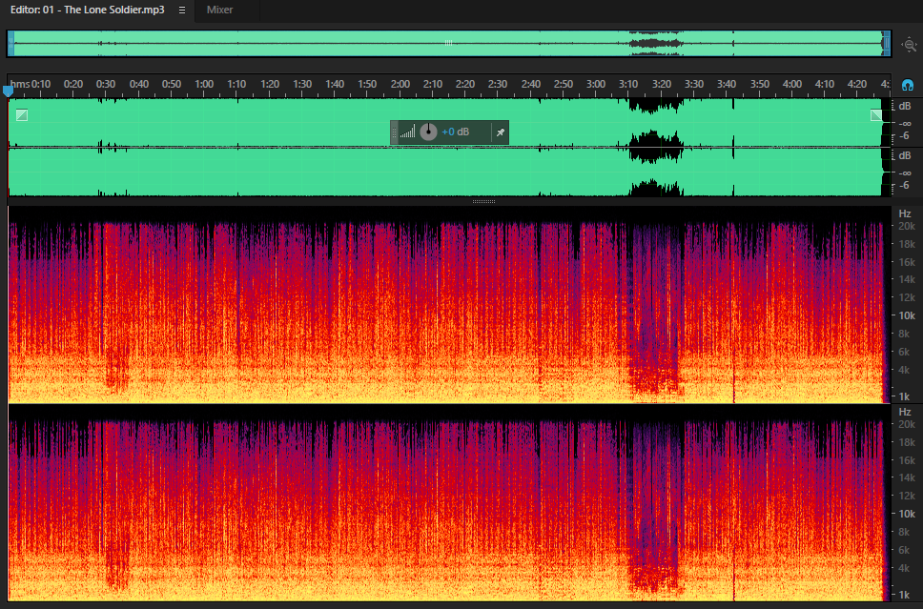Click the lower spectrogram Hz scale label
Viewport: 923px width, 609px height.
pos(905,412)
